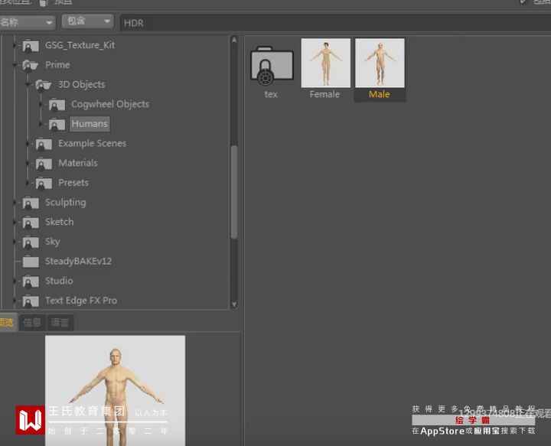This screenshot has height=446, width=551.
Task: Click the Sketch folder icon
Action: point(31,223)
